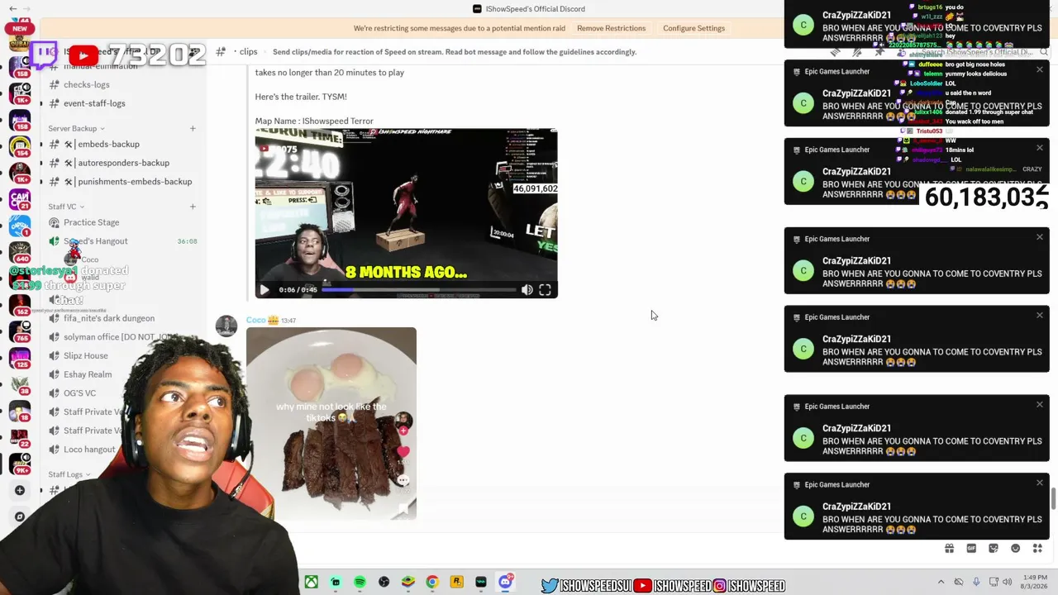The image size is (1058, 595).
Task: Click the Coco username in chat
Action: (255, 320)
